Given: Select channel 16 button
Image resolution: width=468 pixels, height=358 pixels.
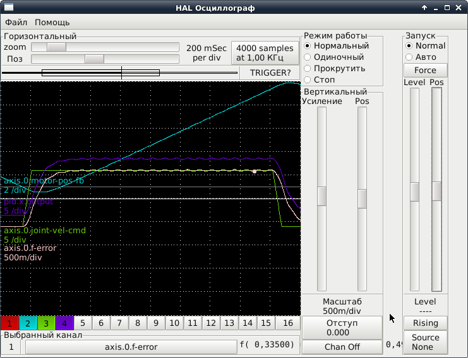Looking at the screenshot, I should [x=288, y=323].
